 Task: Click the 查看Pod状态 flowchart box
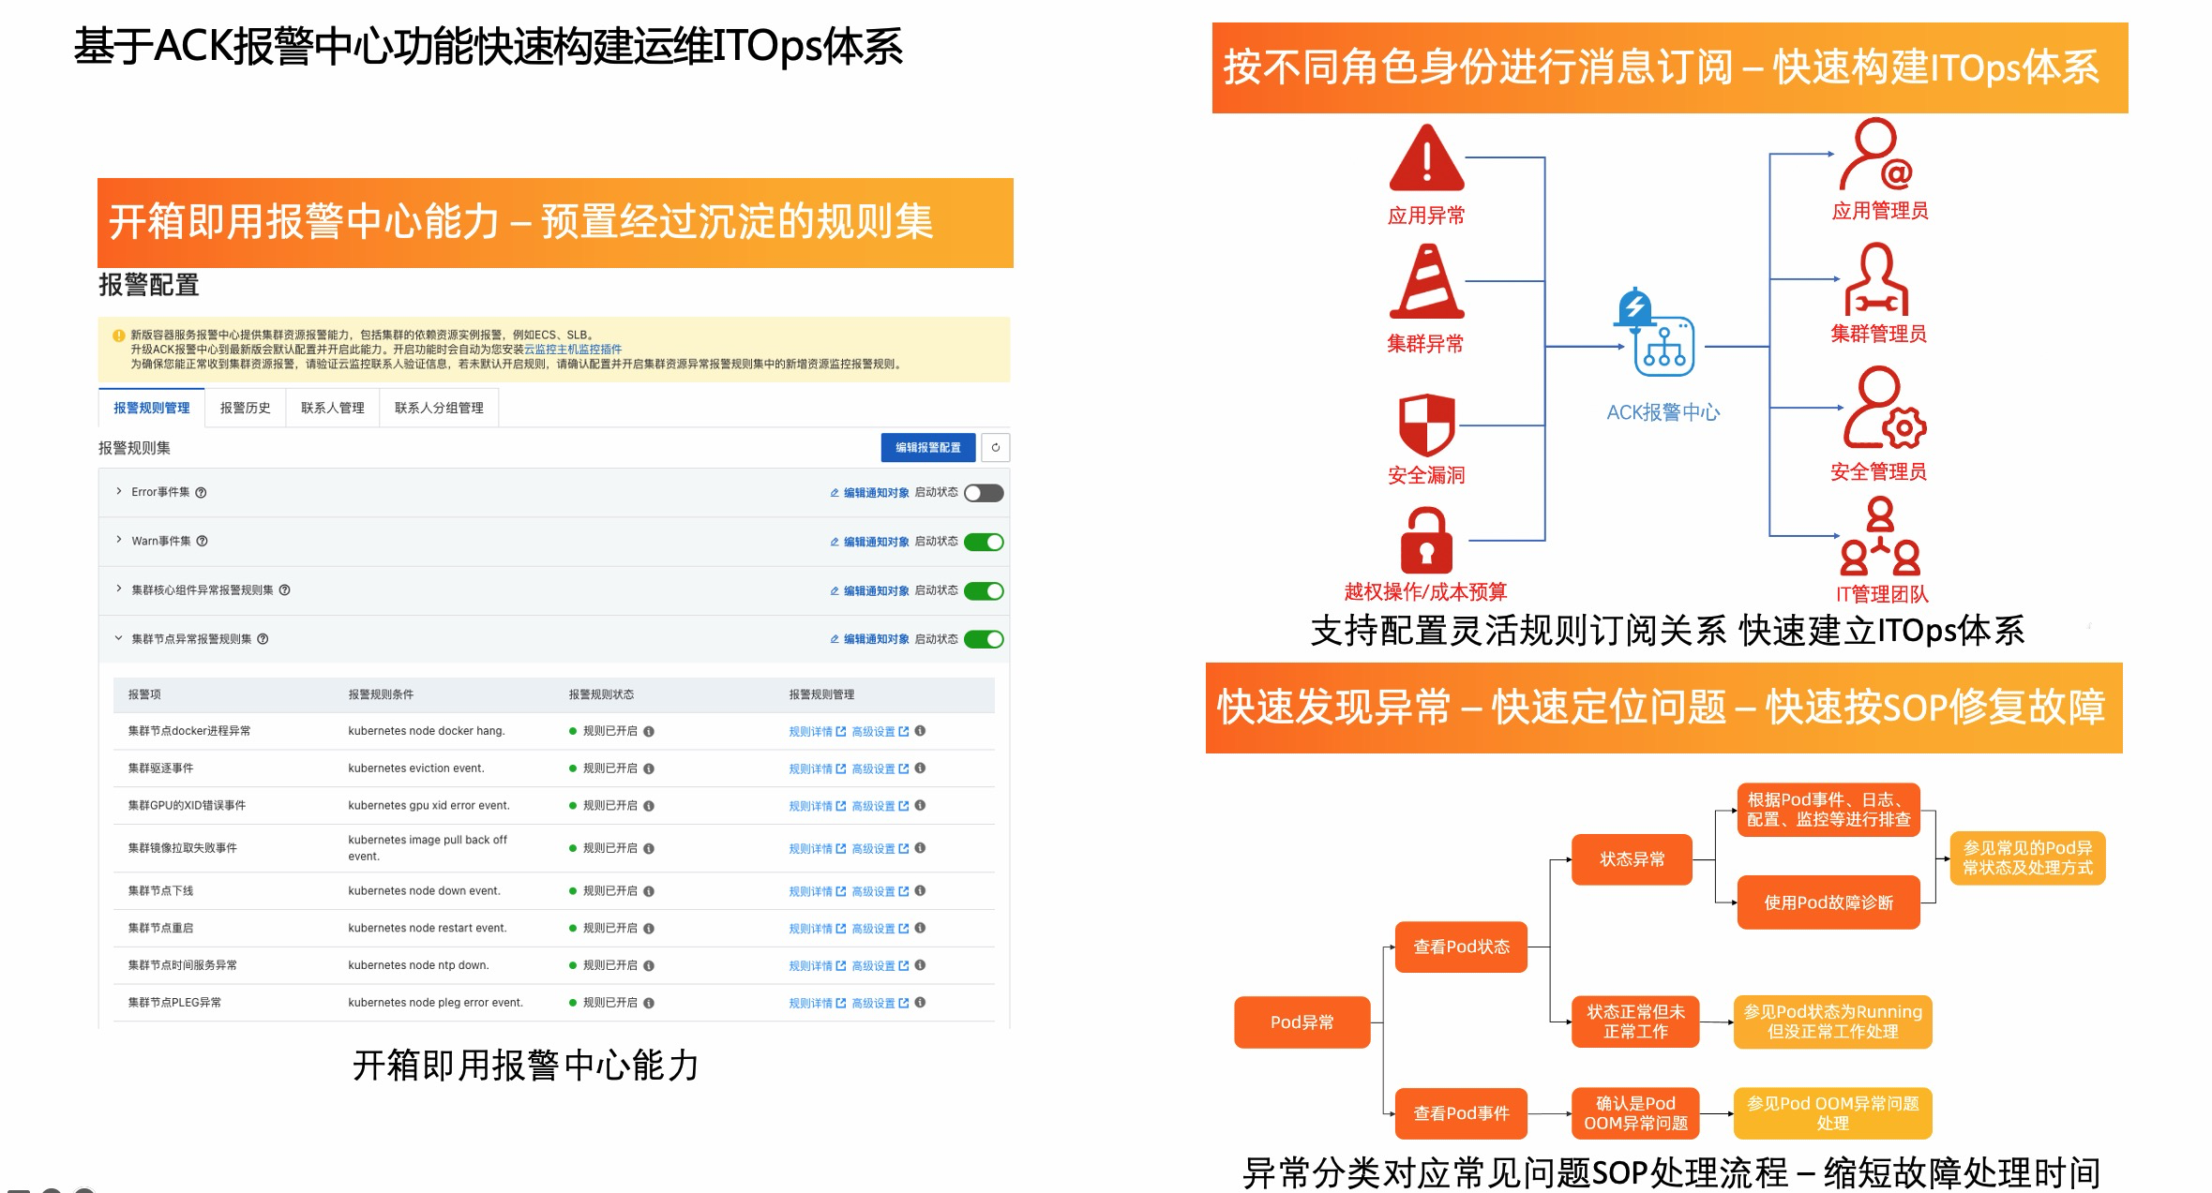1461,947
